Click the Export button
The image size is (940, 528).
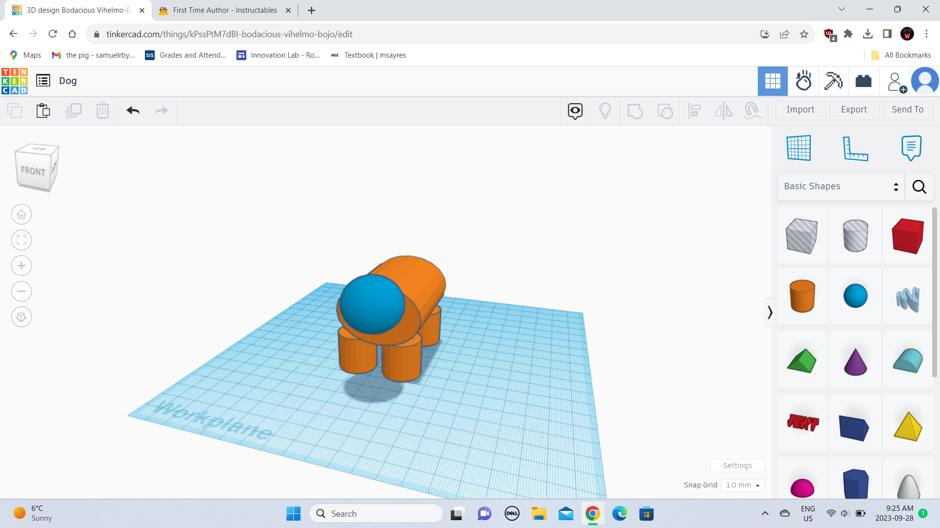click(853, 110)
